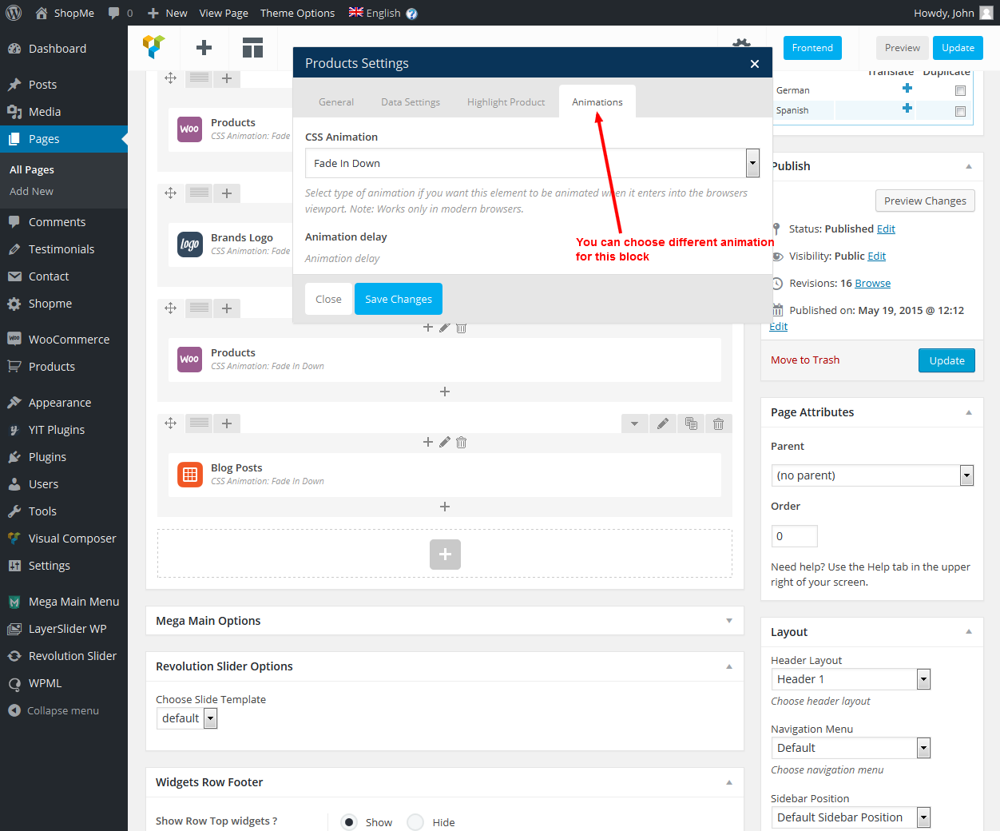Check the German duplicate checkbox

[960, 91]
